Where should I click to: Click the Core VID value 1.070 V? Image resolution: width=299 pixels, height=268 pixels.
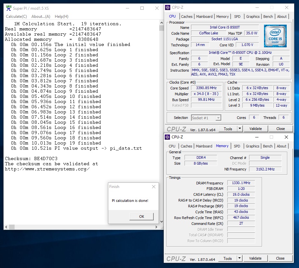pos(247,45)
